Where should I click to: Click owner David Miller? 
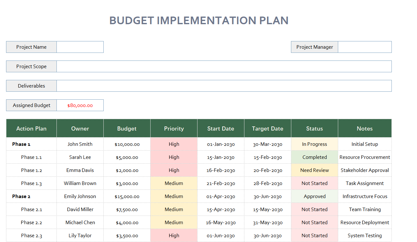click(x=80, y=209)
